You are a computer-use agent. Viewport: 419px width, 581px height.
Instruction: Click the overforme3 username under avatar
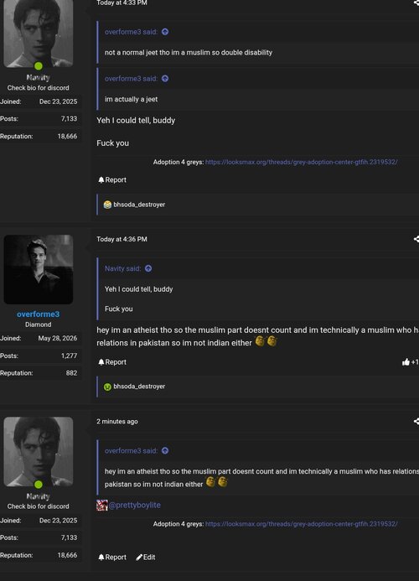[x=39, y=314]
